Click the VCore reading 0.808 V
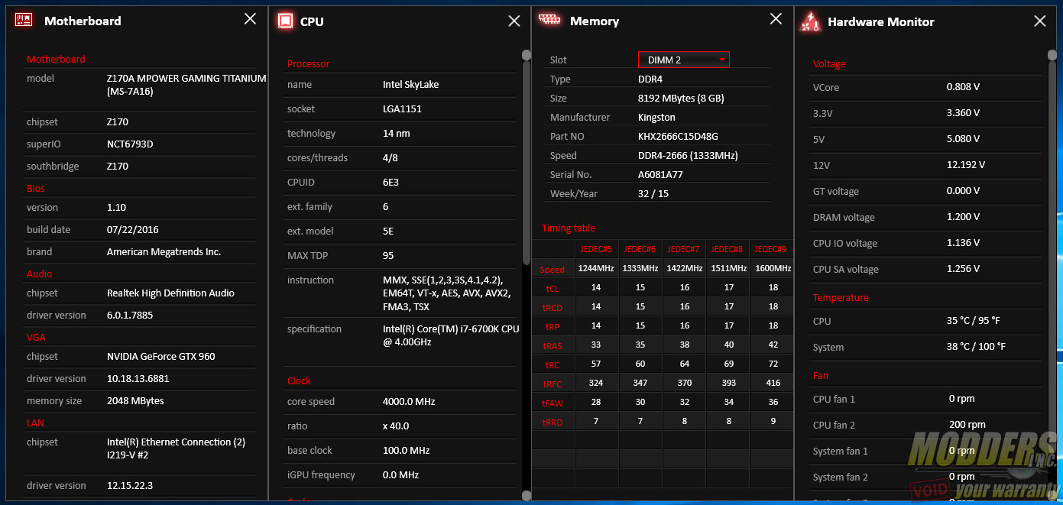This screenshot has height=505, width=1063. (963, 86)
